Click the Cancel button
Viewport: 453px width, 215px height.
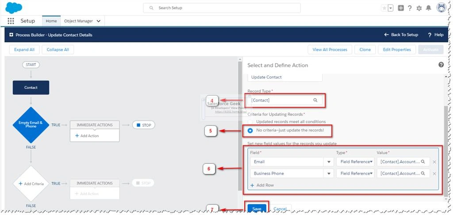point(280,209)
